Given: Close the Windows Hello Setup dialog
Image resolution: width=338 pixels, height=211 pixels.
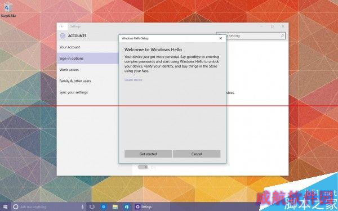Looking at the screenshot, I should (x=220, y=38).
